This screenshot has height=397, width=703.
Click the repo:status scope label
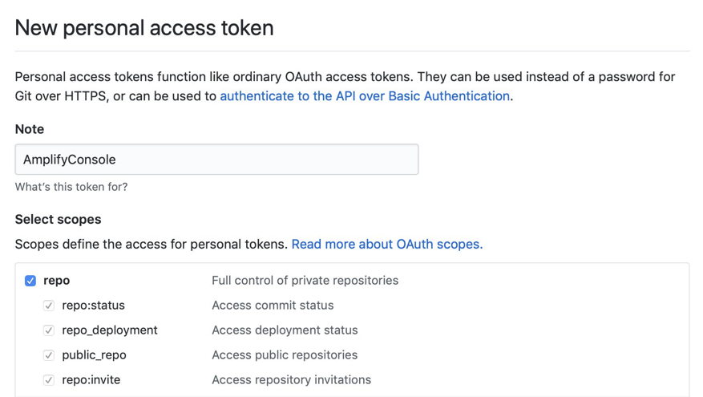point(93,306)
